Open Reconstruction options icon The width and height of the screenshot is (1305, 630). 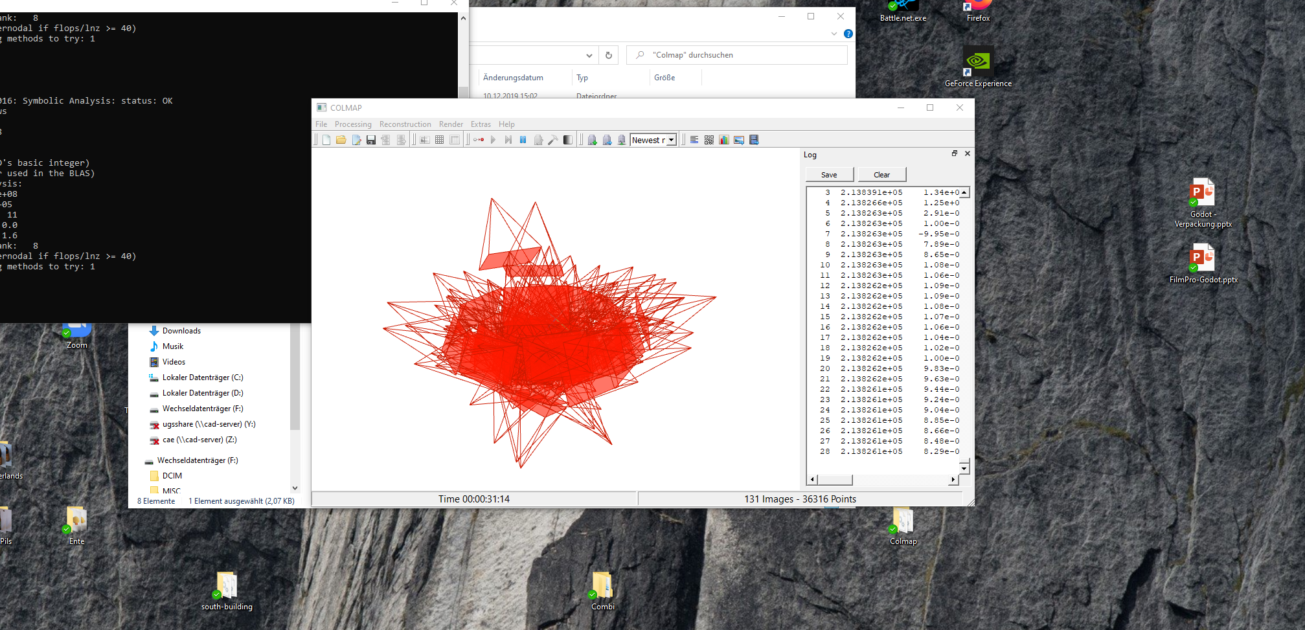[x=538, y=140]
